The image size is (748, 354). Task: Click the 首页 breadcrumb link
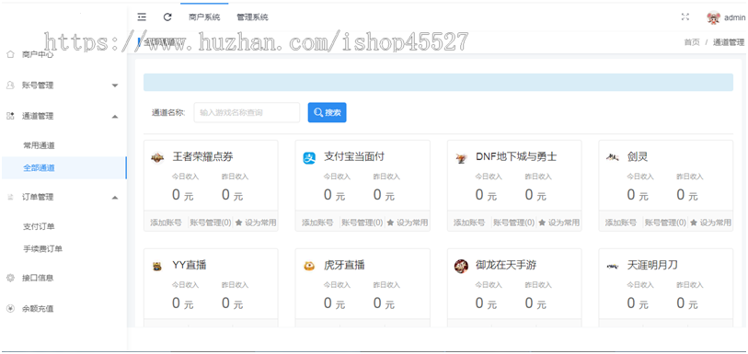[692, 42]
